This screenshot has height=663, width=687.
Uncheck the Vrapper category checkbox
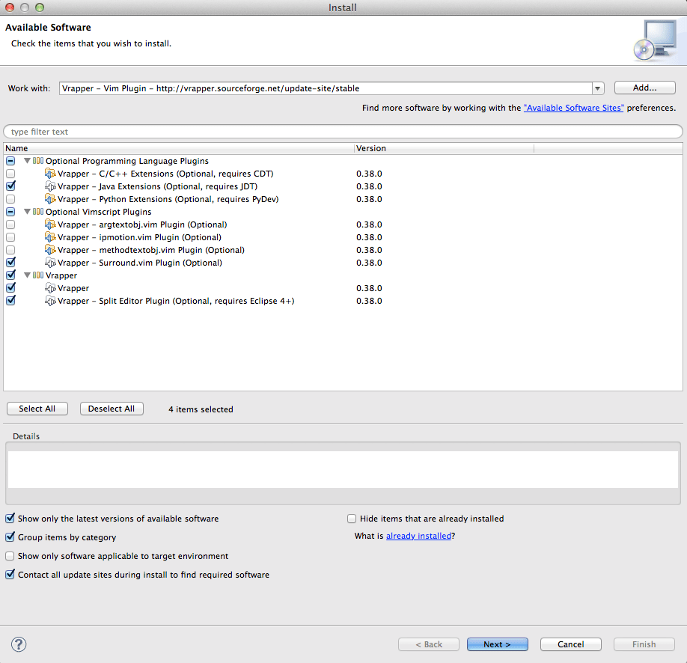pos(10,275)
